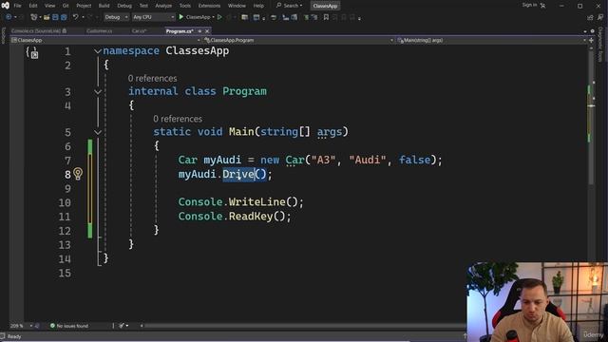The width and height of the screenshot is (608, 342).
Task: Switch to the Car.cs tab
Action: [x=140, y=31]
